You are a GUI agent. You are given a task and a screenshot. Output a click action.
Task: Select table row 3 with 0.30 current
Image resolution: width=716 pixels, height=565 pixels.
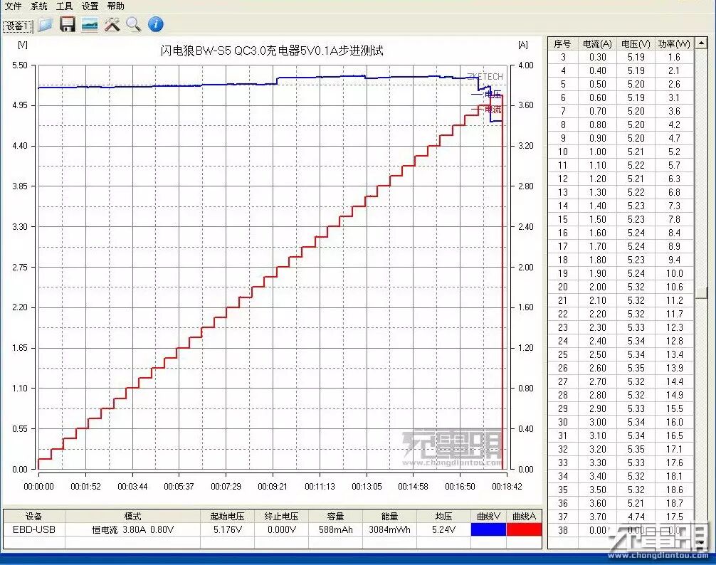(621, 57)
